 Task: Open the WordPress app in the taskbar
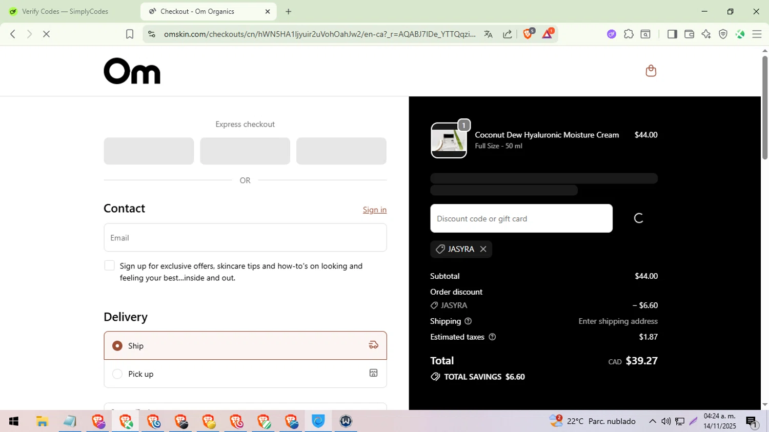346,421
